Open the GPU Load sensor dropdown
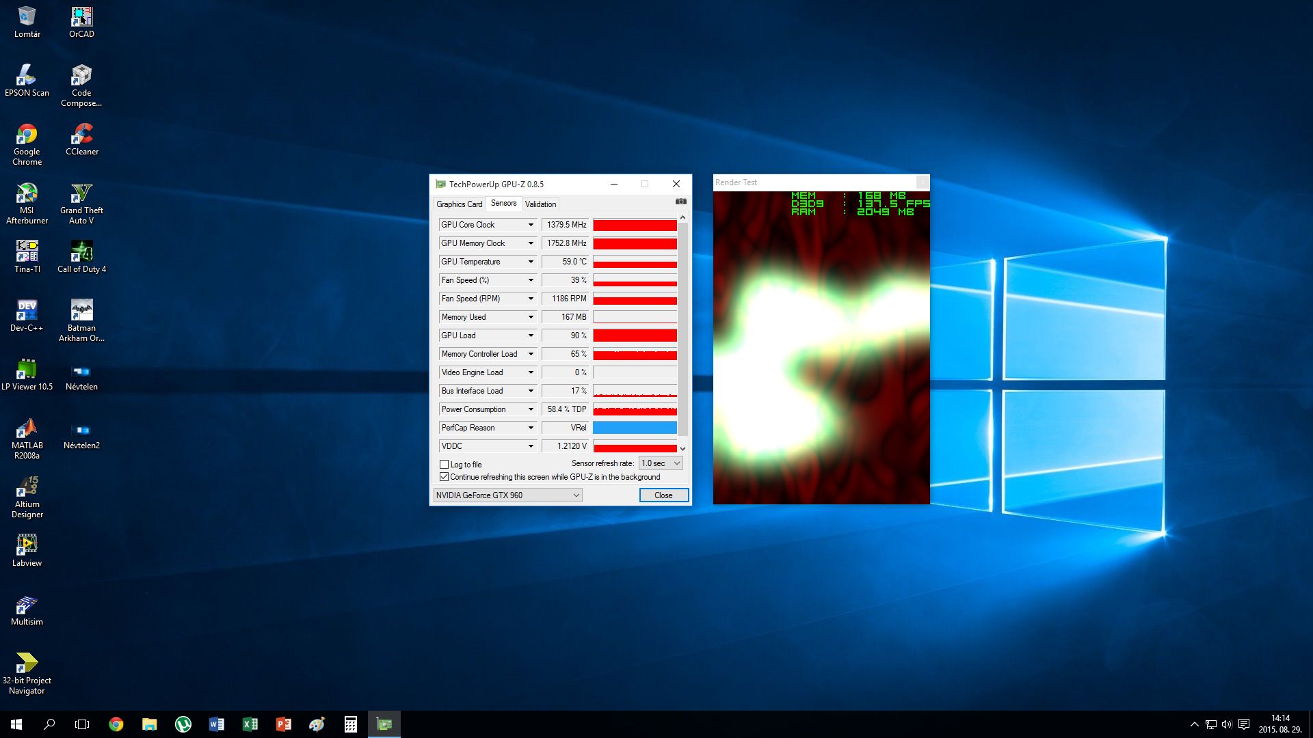The image size is (1313, 738). [531, 336]
